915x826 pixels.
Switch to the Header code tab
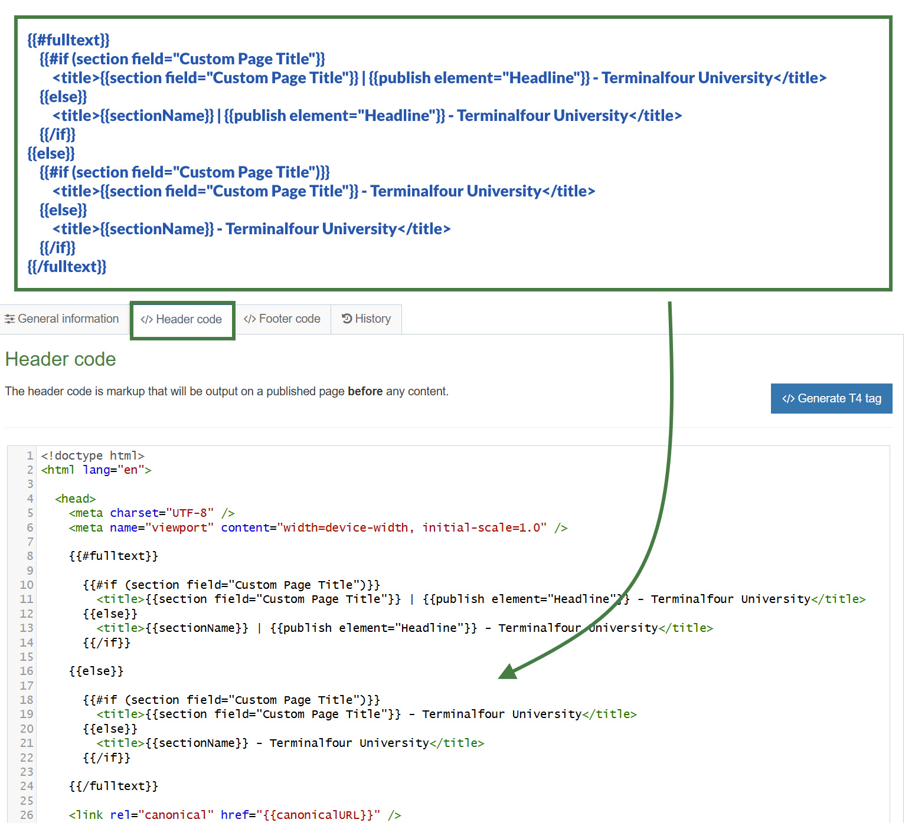[x=182, y=320]
